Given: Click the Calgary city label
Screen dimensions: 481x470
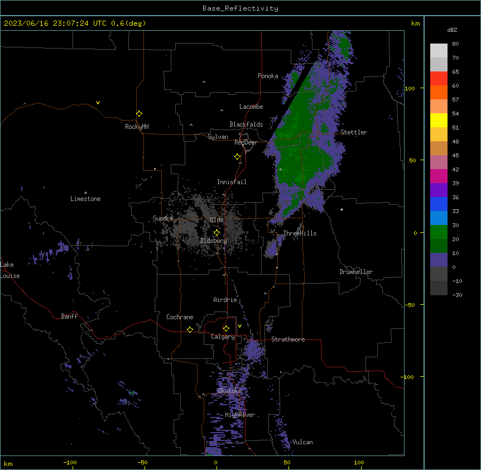Looking at the screenshot, I should click(x=223, y=337).
